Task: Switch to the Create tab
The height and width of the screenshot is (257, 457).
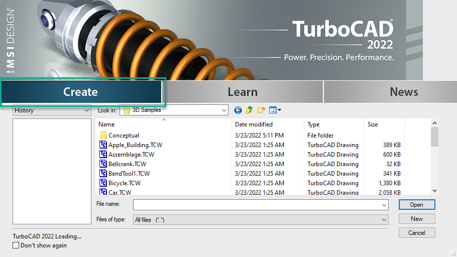Action: [81, 92]
